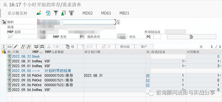This screenshot has width=222, height=102.
Task: Open exception link 52 on order 0000007522
Action: pos(148,85)
